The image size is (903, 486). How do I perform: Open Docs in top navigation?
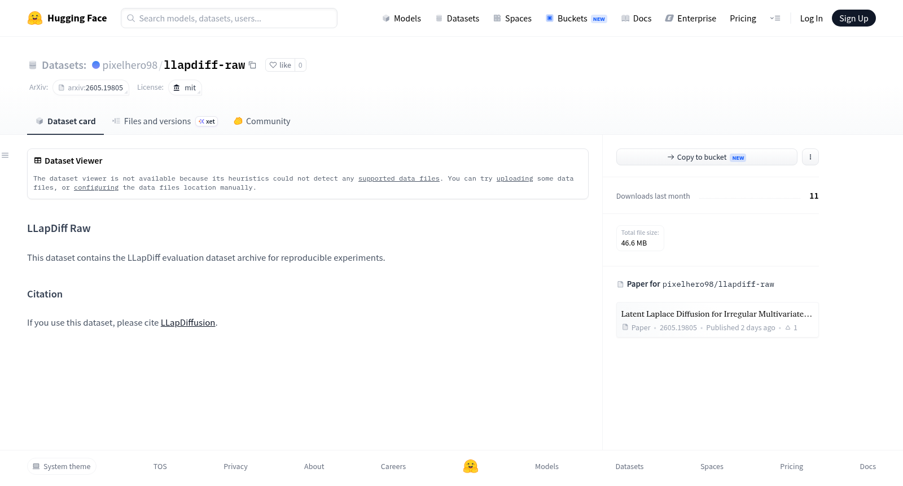[636, 18]
